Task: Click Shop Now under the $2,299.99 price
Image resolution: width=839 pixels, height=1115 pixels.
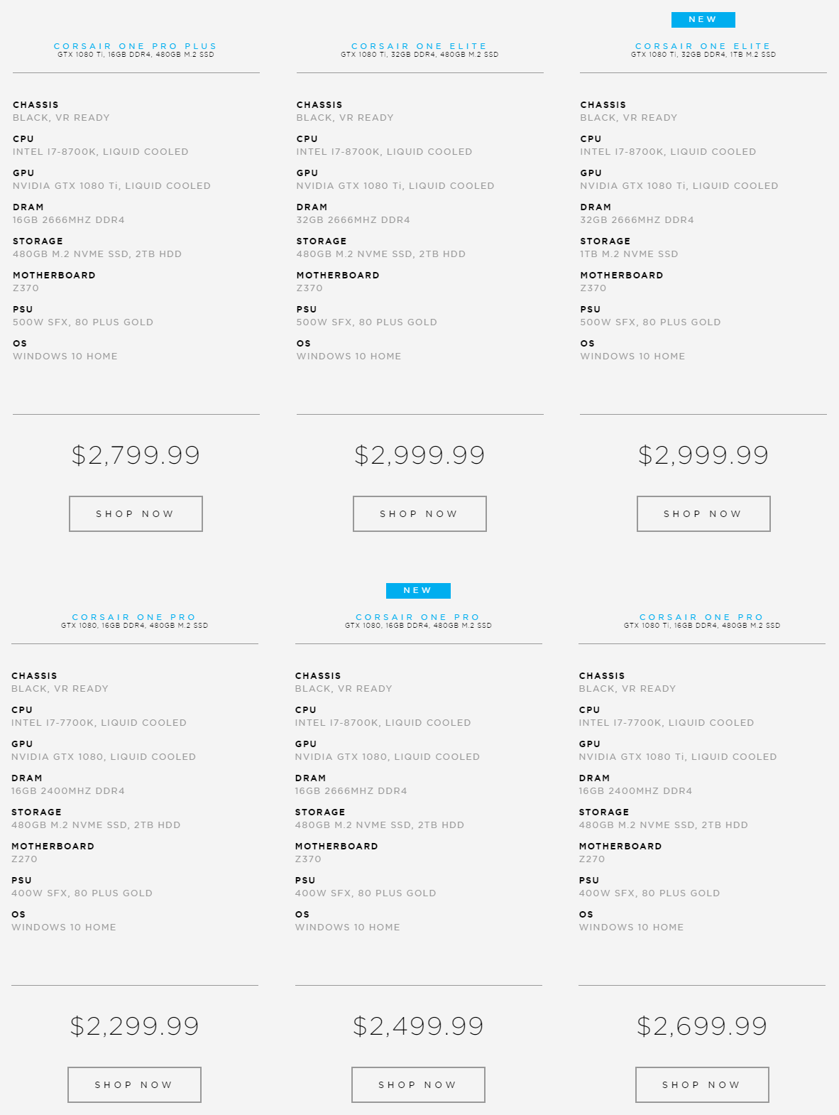Action: 134,1084
